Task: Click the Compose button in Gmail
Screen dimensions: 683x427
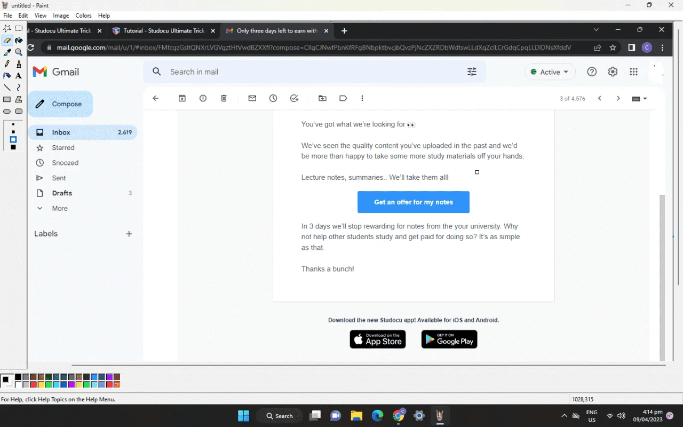Action: point(60,104)
